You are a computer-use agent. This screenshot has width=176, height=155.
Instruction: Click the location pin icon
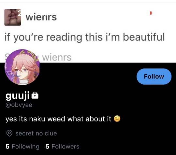(9, 133)
